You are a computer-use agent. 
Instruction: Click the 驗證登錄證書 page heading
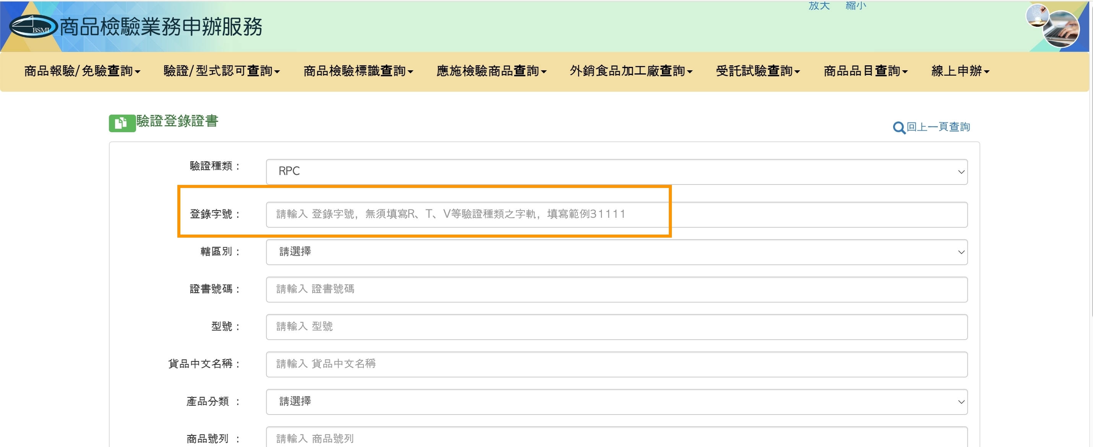tap(177, 121)
